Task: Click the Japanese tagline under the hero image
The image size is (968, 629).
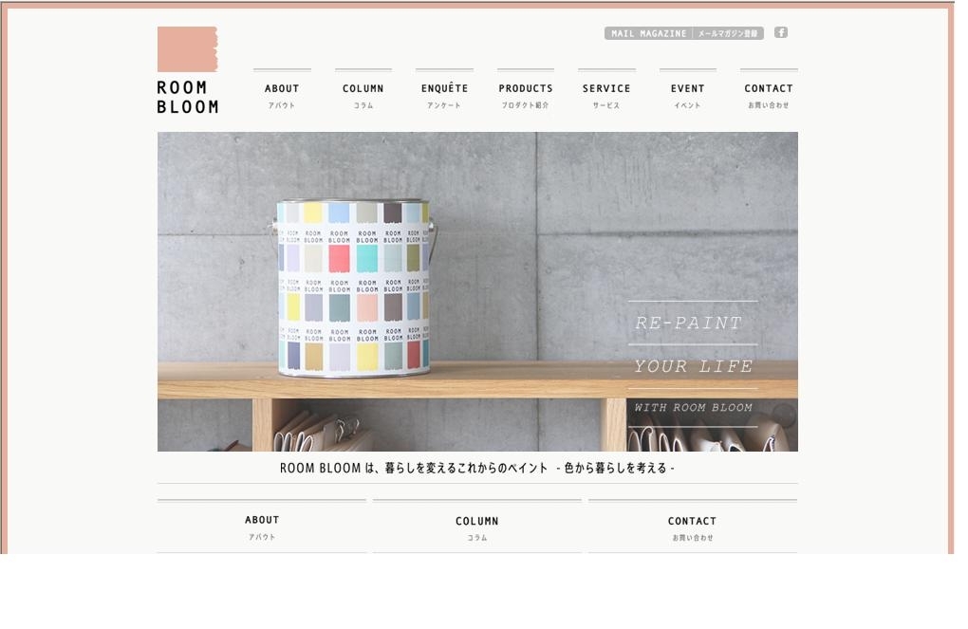Action: [476, 468]
